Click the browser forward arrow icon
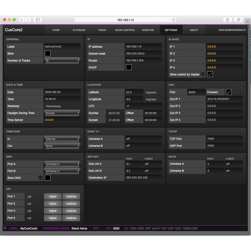 28,20
